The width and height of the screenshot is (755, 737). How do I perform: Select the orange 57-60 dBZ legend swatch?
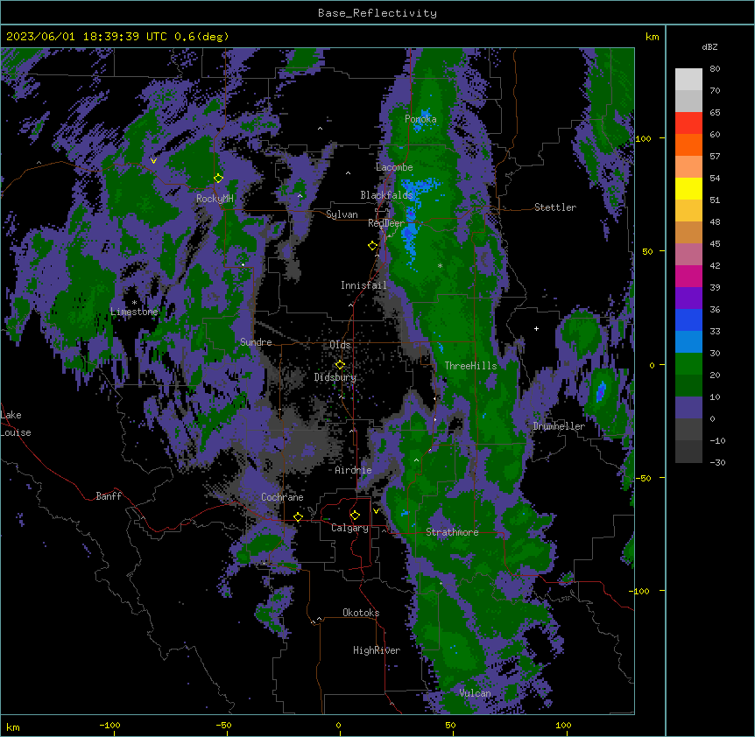688,144
